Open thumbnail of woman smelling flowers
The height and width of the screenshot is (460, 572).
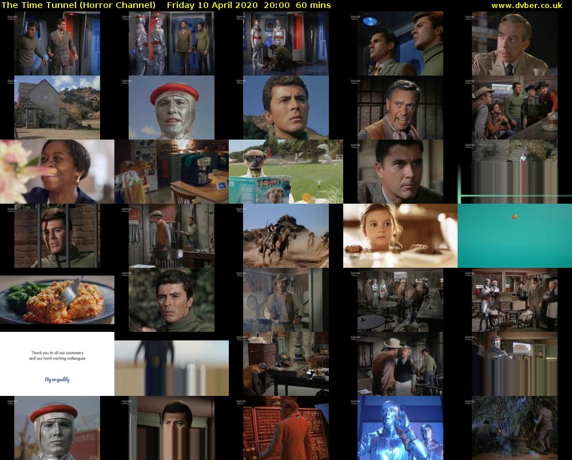point(57,172)
